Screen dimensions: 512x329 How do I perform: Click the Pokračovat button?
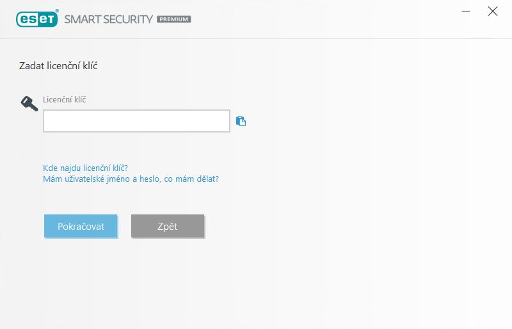81,226
